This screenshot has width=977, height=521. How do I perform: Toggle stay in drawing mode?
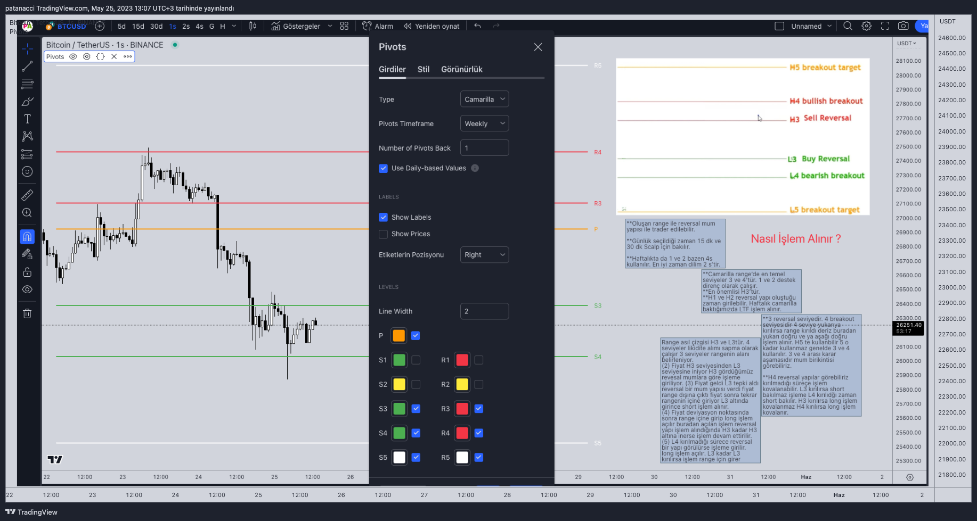[27, 254]
